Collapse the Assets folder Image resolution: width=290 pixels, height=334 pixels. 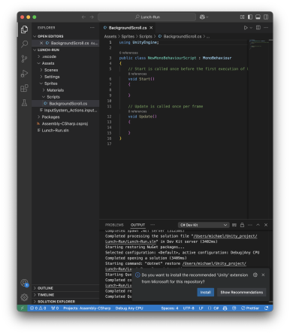(48, 63)
